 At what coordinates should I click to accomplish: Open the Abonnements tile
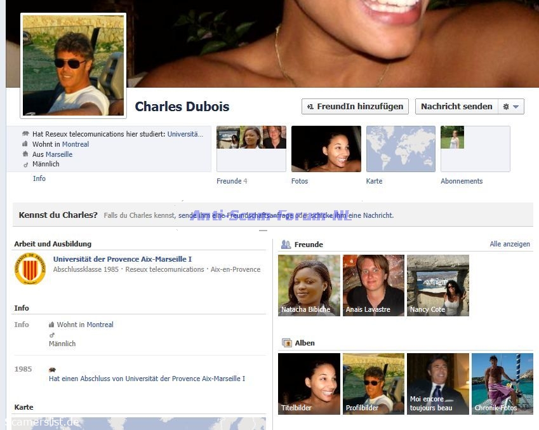(x=475, y=149)
